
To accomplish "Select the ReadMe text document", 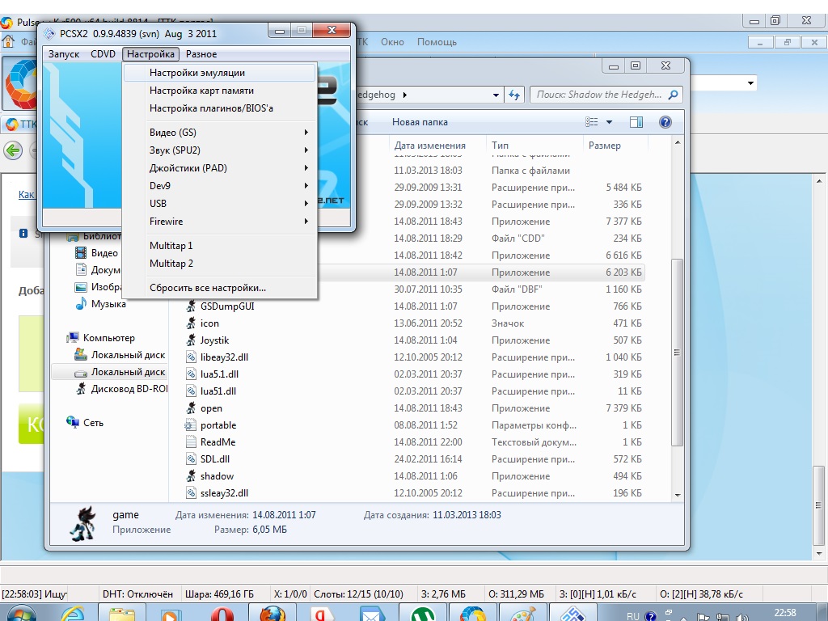I will point(218,442).
